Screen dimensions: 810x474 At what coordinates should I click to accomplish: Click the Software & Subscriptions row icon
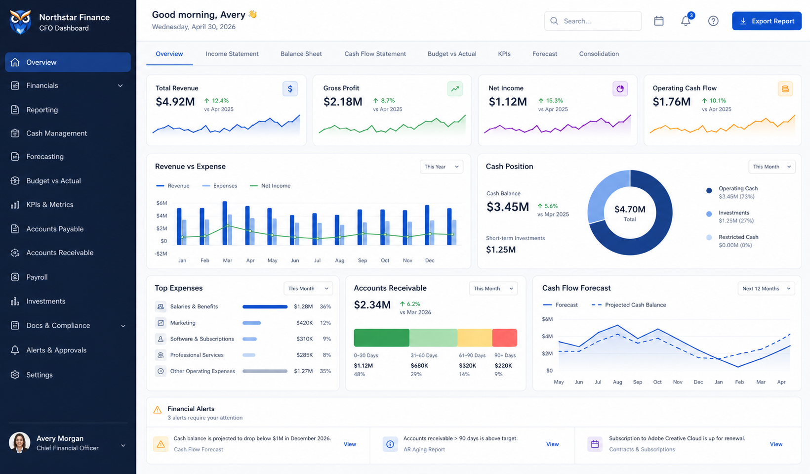pyautogui.click(x=161, y=339)
